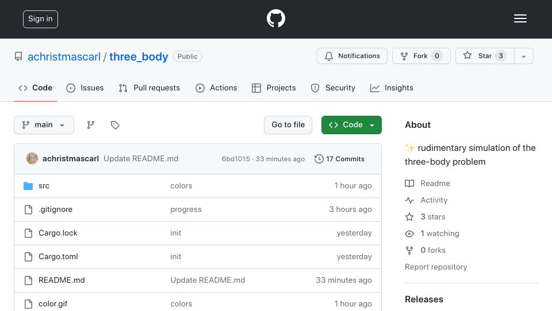Open 'colors' commit message on color.gif row

click(181, 304)
